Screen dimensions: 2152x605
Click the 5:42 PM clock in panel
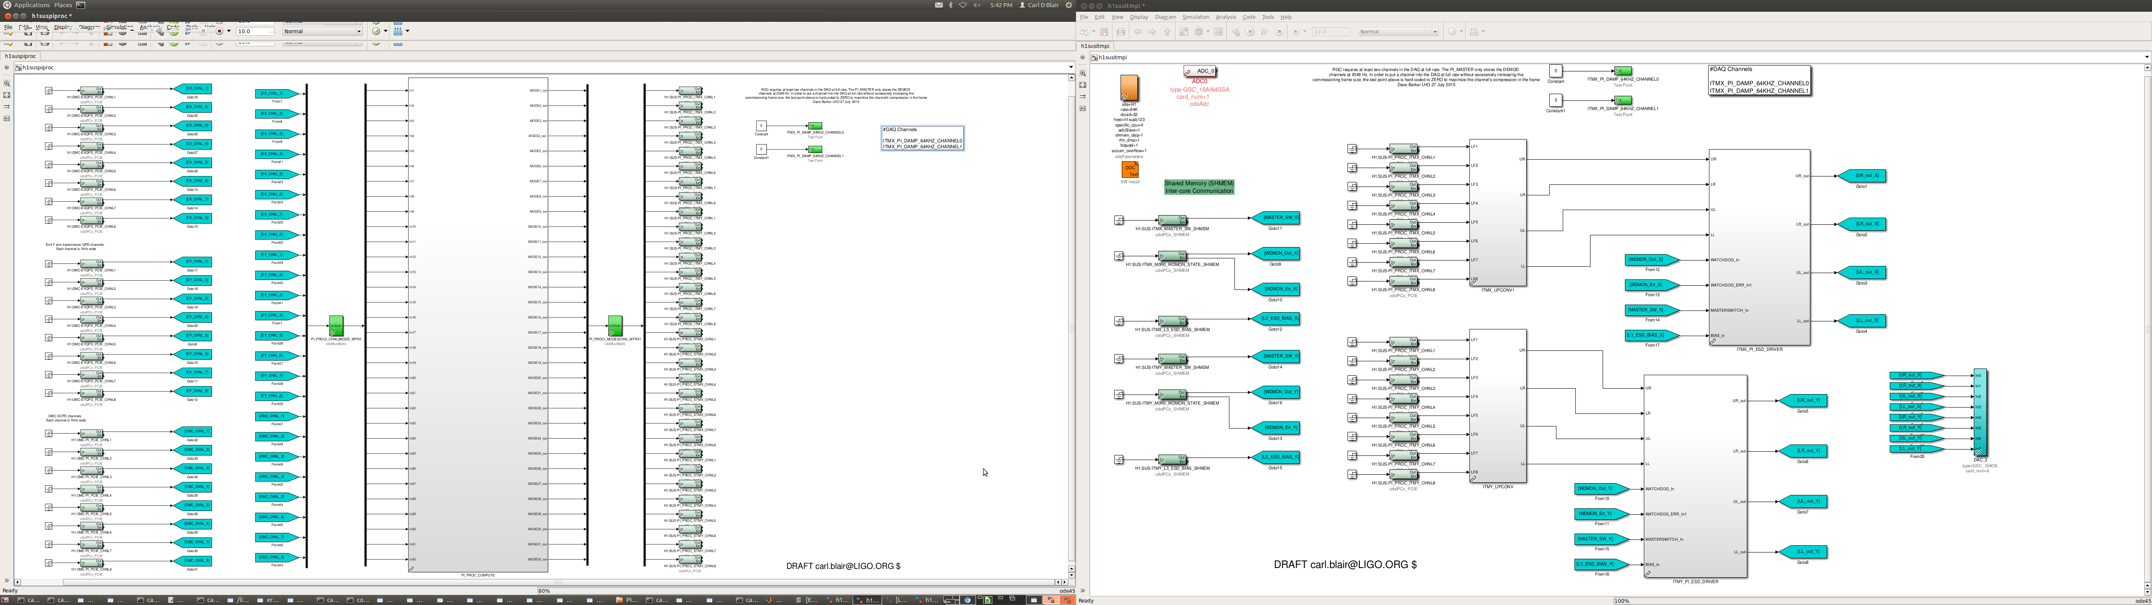pyautogui.click(x=1001, y=5)
